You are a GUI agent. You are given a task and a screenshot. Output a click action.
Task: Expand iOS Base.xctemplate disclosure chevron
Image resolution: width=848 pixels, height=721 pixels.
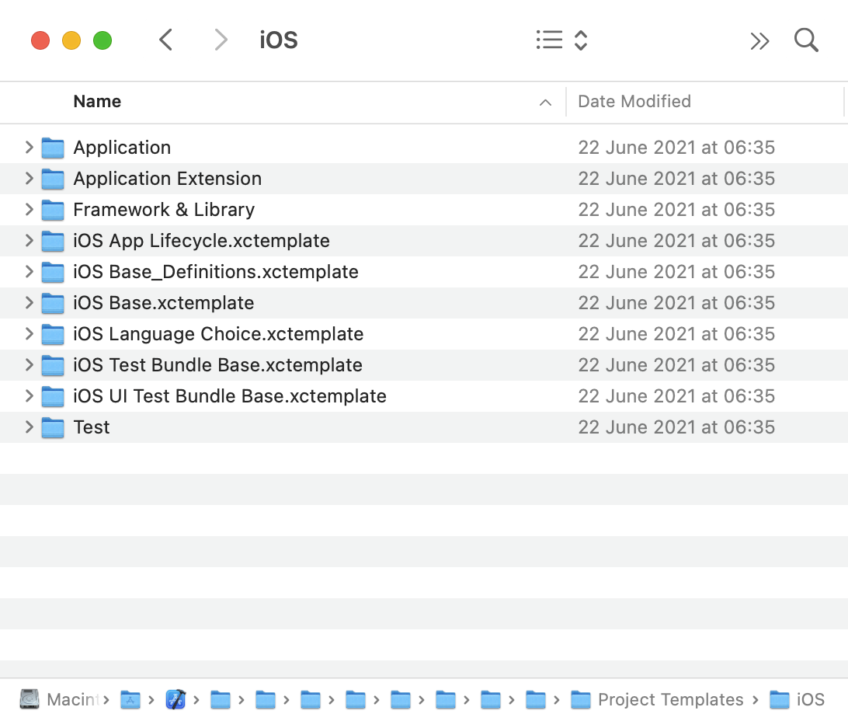click(x=30, y=303)
